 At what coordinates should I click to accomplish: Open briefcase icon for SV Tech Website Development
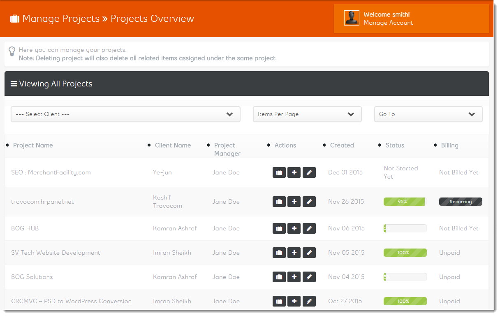tap(279, 253)
